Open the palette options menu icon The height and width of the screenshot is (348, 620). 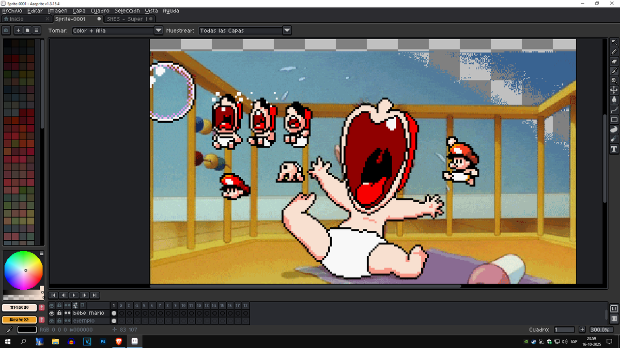pyautogui.click(x=37, y=30)
